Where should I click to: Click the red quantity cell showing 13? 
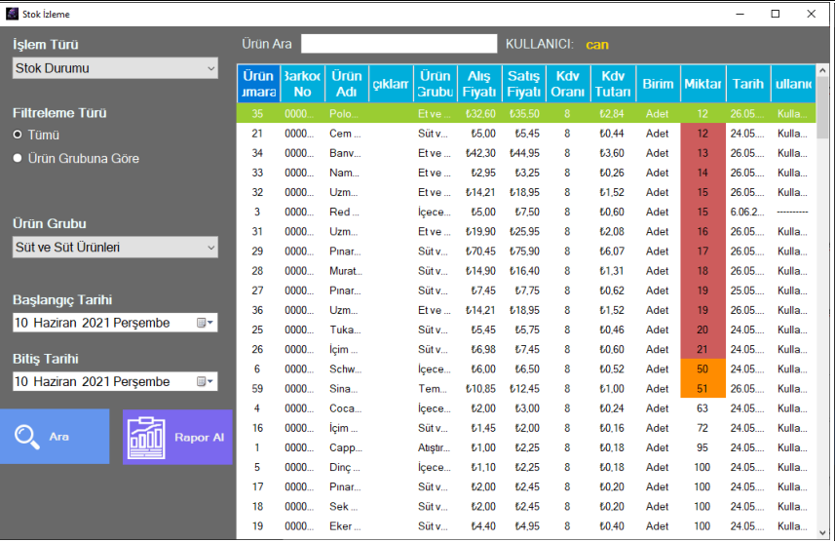[702, 153]
